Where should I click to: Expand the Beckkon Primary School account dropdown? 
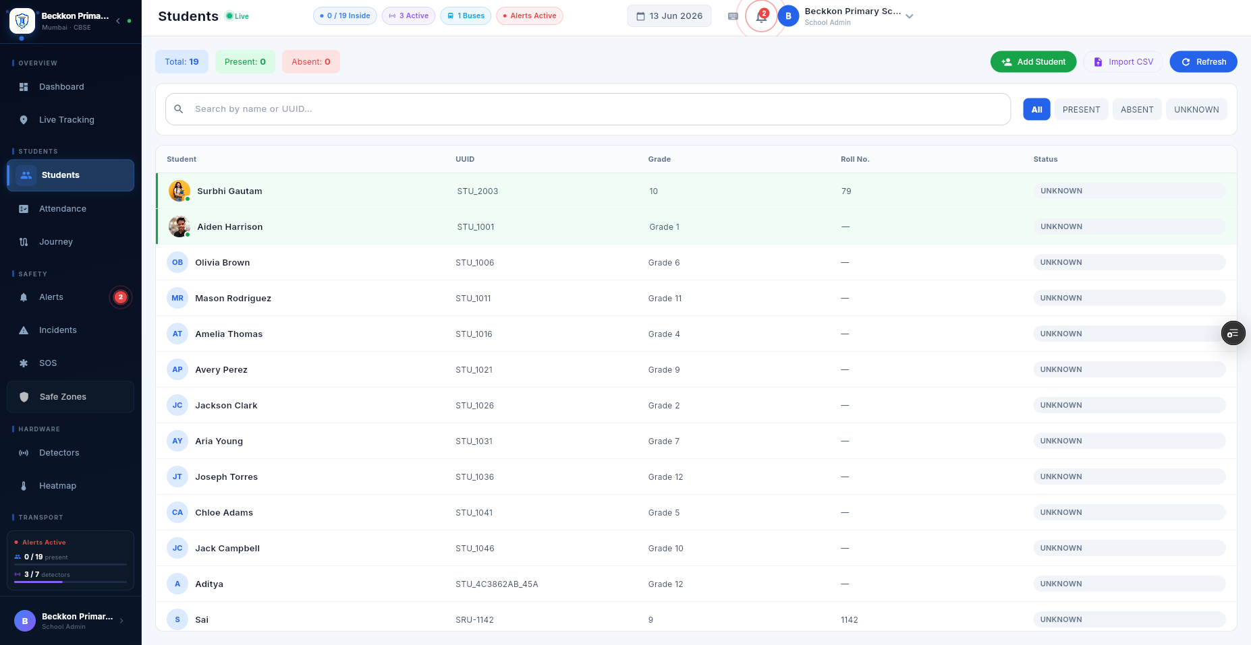pos(910,16)
